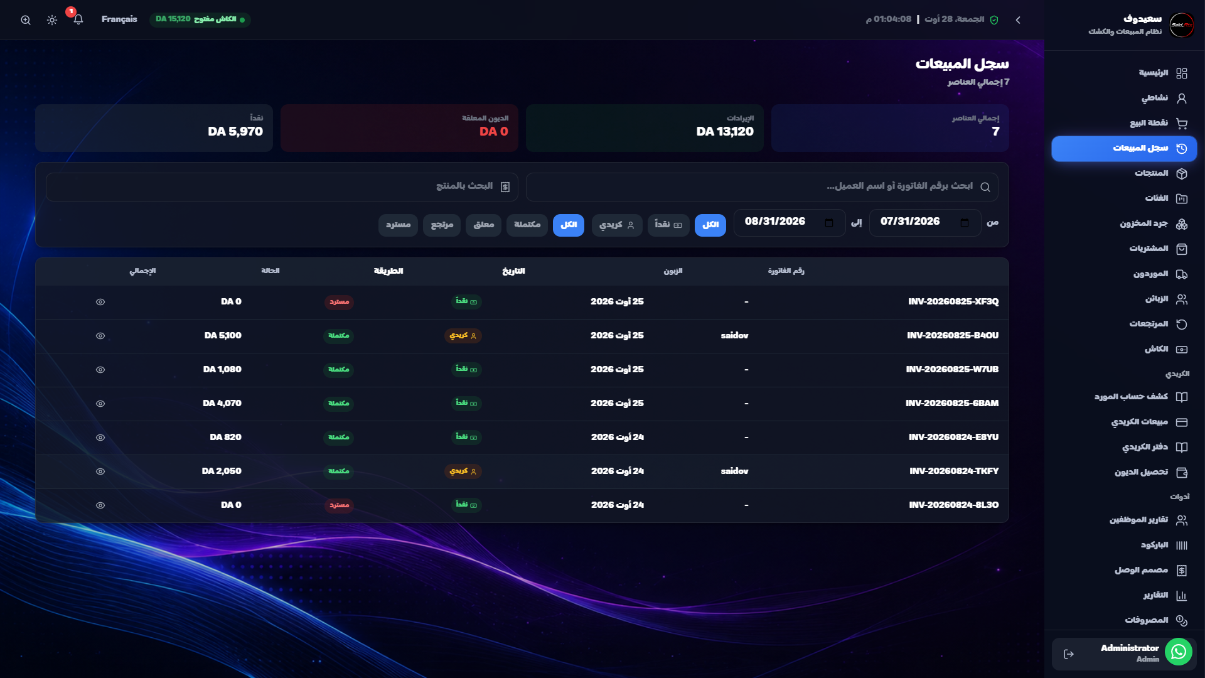The width and height of the screenshot is (1205, 678).
Task: Click the كشف حساب المورد book icon
Action: click(x=1182, y=397)
